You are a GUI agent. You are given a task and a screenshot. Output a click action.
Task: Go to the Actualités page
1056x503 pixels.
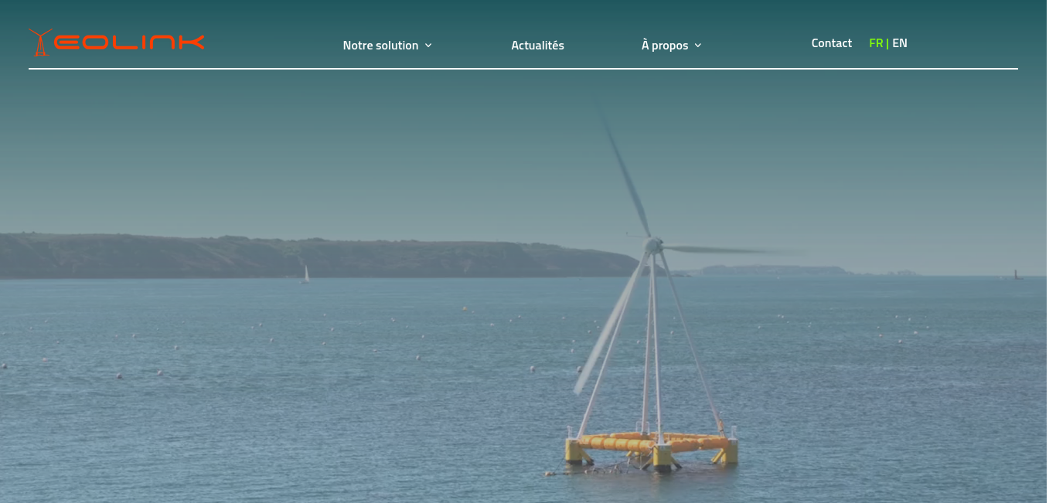pos(537,46)
